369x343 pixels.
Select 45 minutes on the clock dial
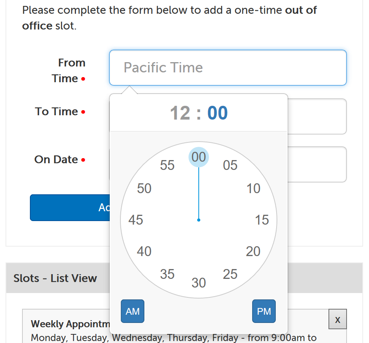[x=135, y=219]
